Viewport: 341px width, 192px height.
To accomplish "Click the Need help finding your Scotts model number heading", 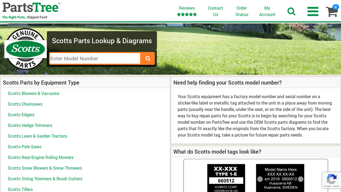I will pyautogui.click(x=228, y=83).
